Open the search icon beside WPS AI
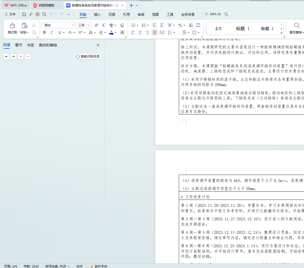The width and height of the screenshot is (304, 268). pos(226,14)
